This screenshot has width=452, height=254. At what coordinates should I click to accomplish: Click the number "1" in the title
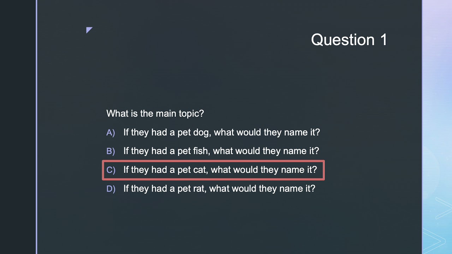pyautogui.click(x=383, y=40)
